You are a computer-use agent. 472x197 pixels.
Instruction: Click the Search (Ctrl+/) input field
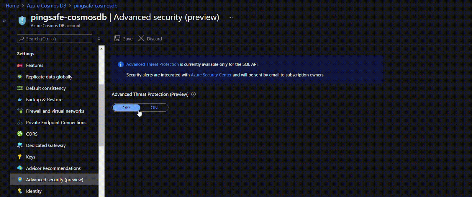pyautogui.click(x=55, y=39)
